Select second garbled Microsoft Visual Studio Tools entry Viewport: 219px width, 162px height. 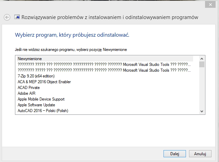pos(105,70)
